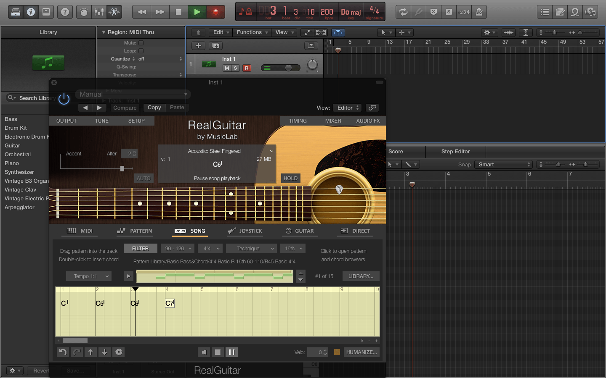Click the Compare button in the plugin header
The image size is (606, 378).
click(x=125, y=108)
